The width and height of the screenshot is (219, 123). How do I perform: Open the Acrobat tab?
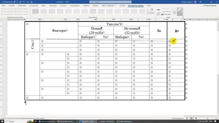click(x=122, y=6)
